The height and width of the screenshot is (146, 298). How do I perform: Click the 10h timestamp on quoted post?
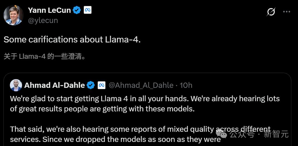(186, 85)
